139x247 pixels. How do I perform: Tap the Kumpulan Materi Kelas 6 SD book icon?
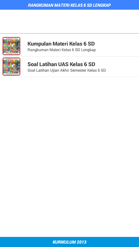[11, 46]
